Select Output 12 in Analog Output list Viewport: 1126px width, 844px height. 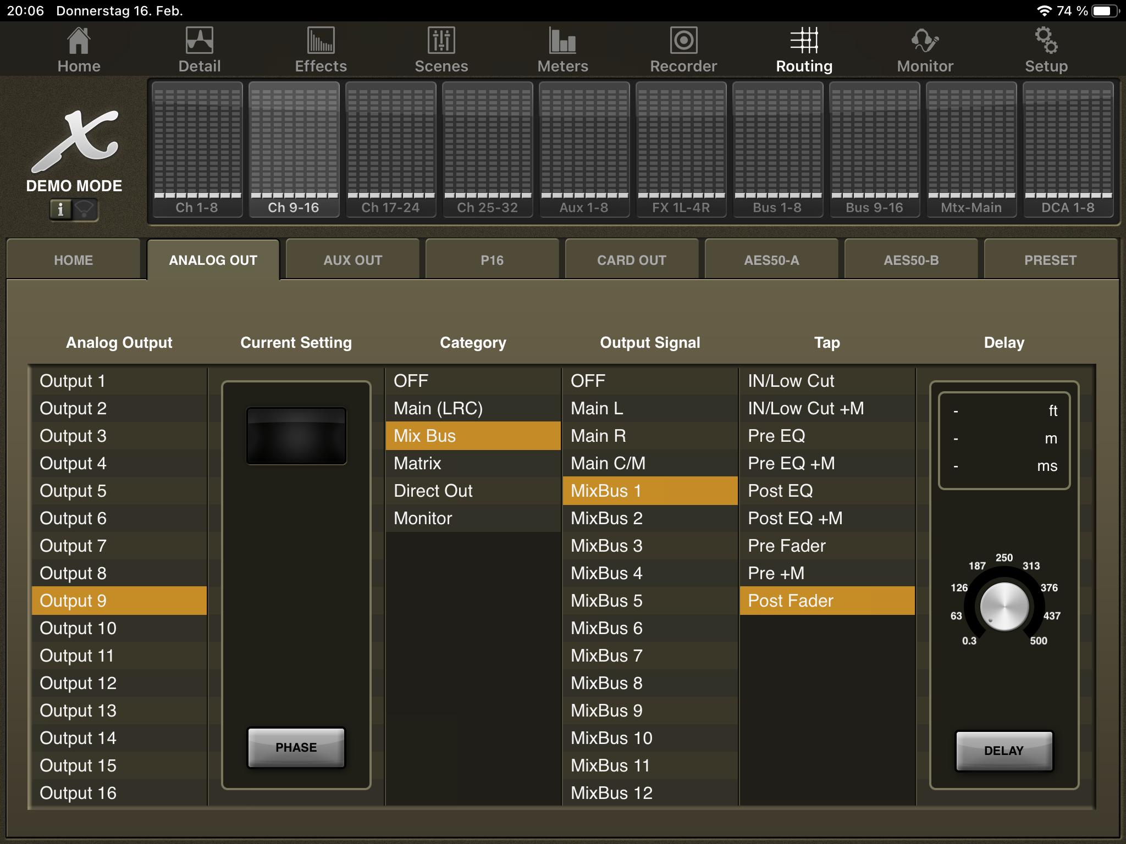(x=78, y=683)
